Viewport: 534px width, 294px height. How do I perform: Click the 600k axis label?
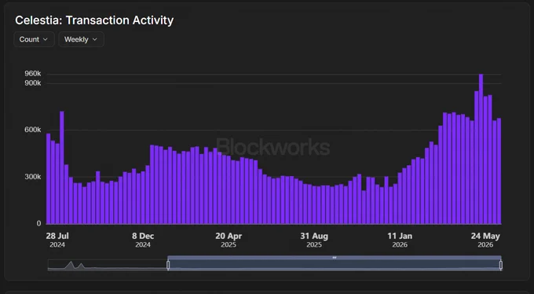click(x=33, y=130)
